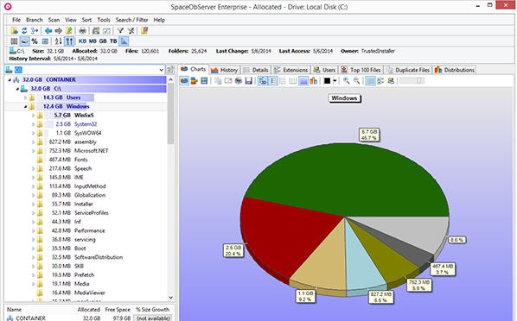Toggle the chart legend button
Screen dimensions: 517x321
point(272,80)
